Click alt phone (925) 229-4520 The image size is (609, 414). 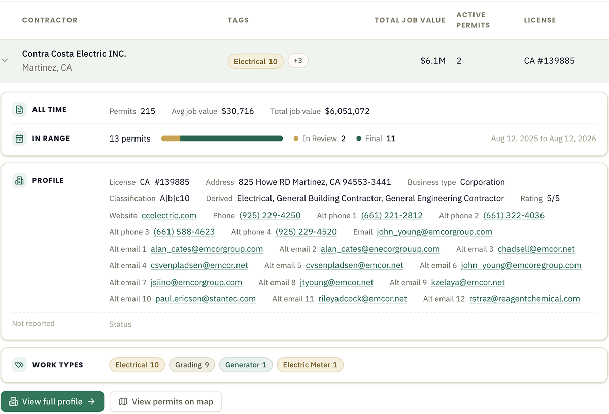(x=306, y=232)
